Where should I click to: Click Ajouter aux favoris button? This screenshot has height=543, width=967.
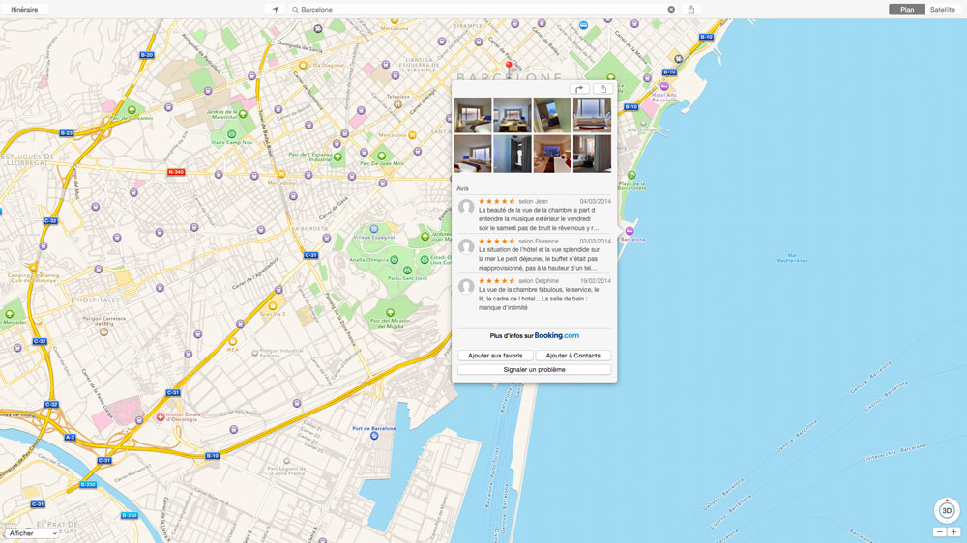point(495,356)
